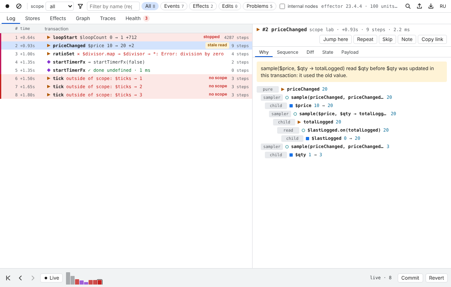Select the first gray bar in timeline histogram
Viewport: 451px width, 287px height.
pos(68,278)
